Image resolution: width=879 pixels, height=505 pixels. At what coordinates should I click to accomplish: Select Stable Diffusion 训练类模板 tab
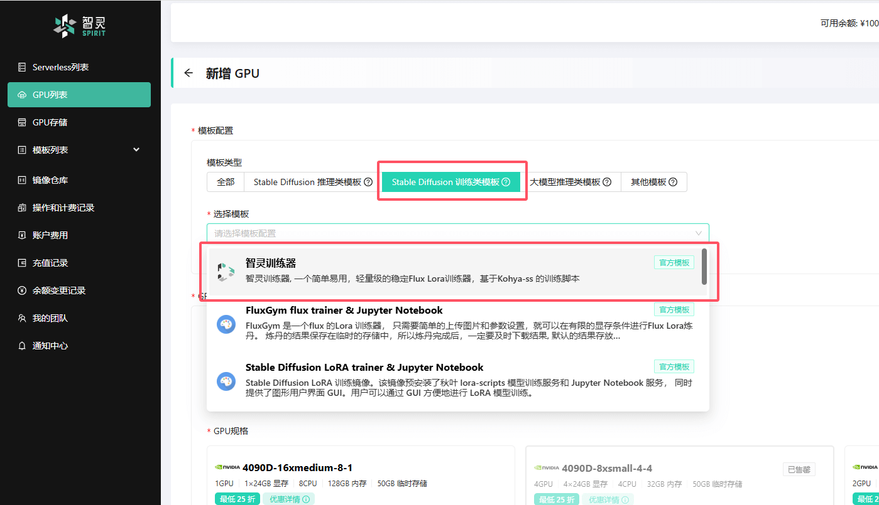tap(451, 182)
